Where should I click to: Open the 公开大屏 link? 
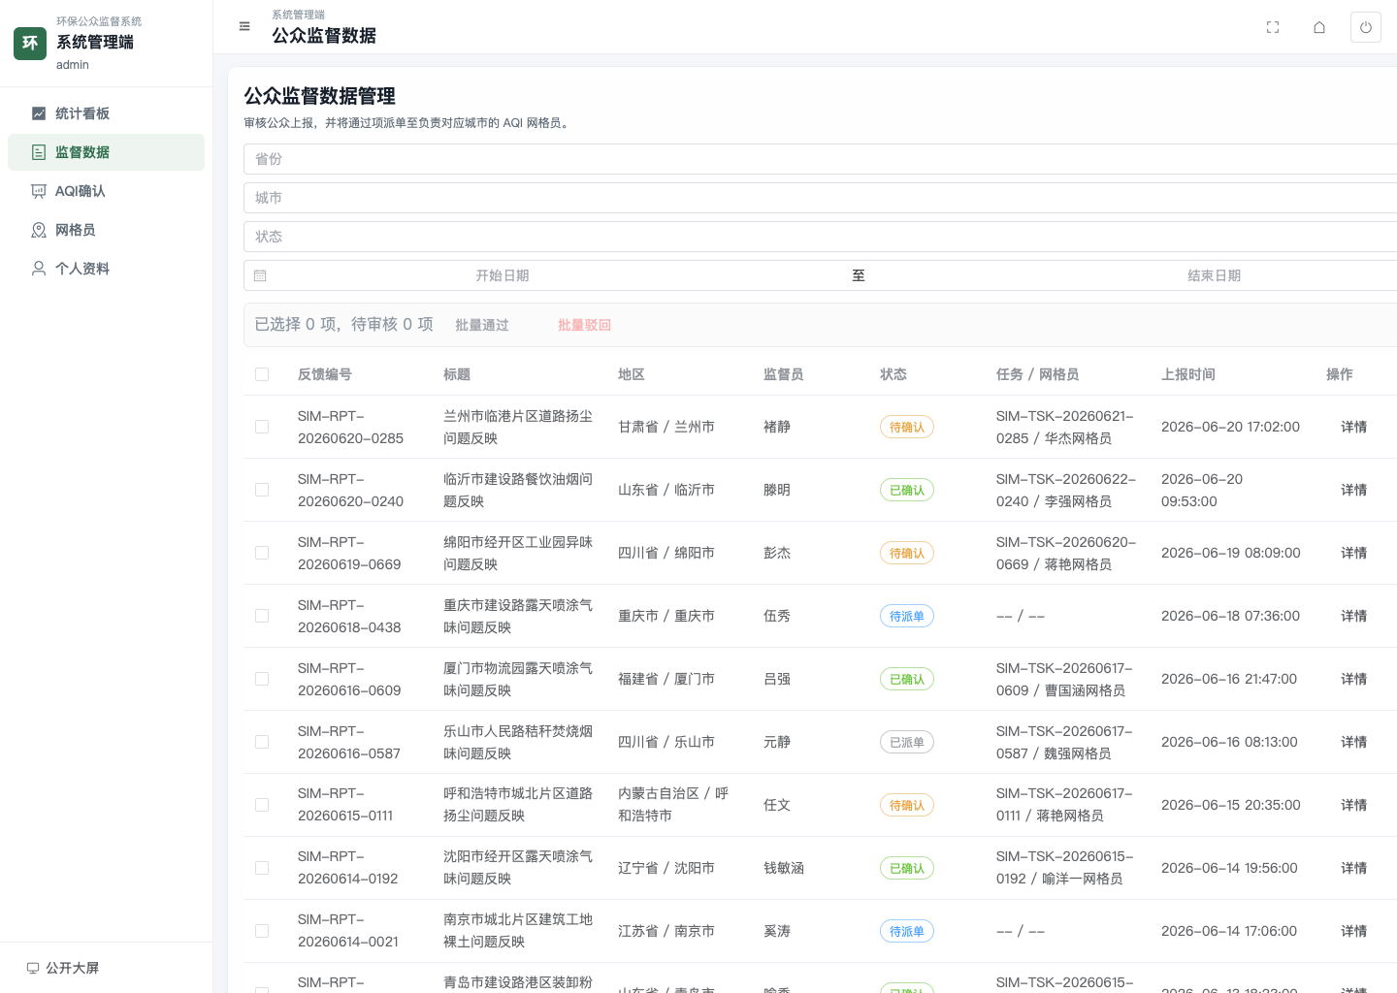(63, 968)
